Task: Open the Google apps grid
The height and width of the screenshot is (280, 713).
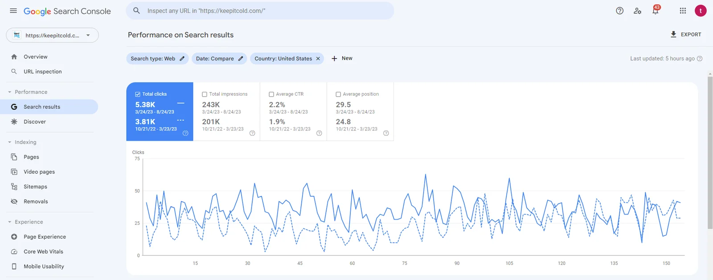Action: pos(683,11)
